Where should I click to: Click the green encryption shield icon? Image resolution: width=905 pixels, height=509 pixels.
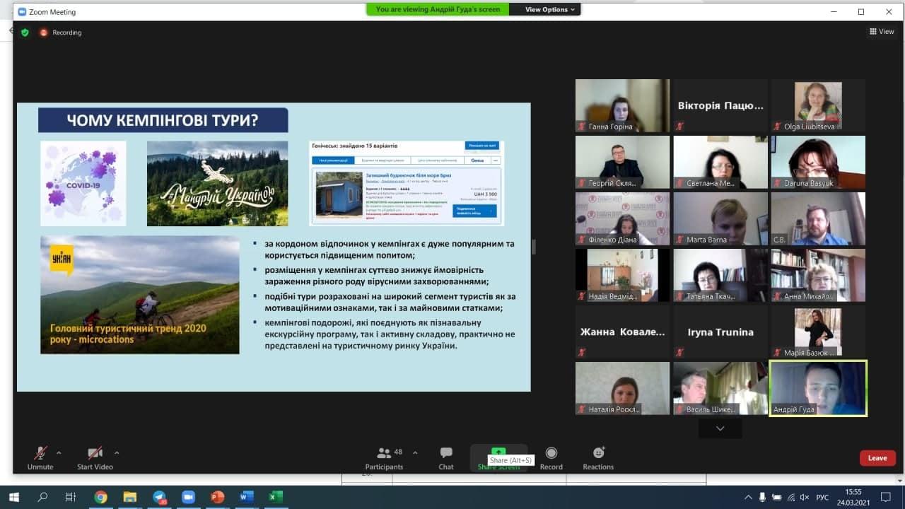click(x=25, y=33)
